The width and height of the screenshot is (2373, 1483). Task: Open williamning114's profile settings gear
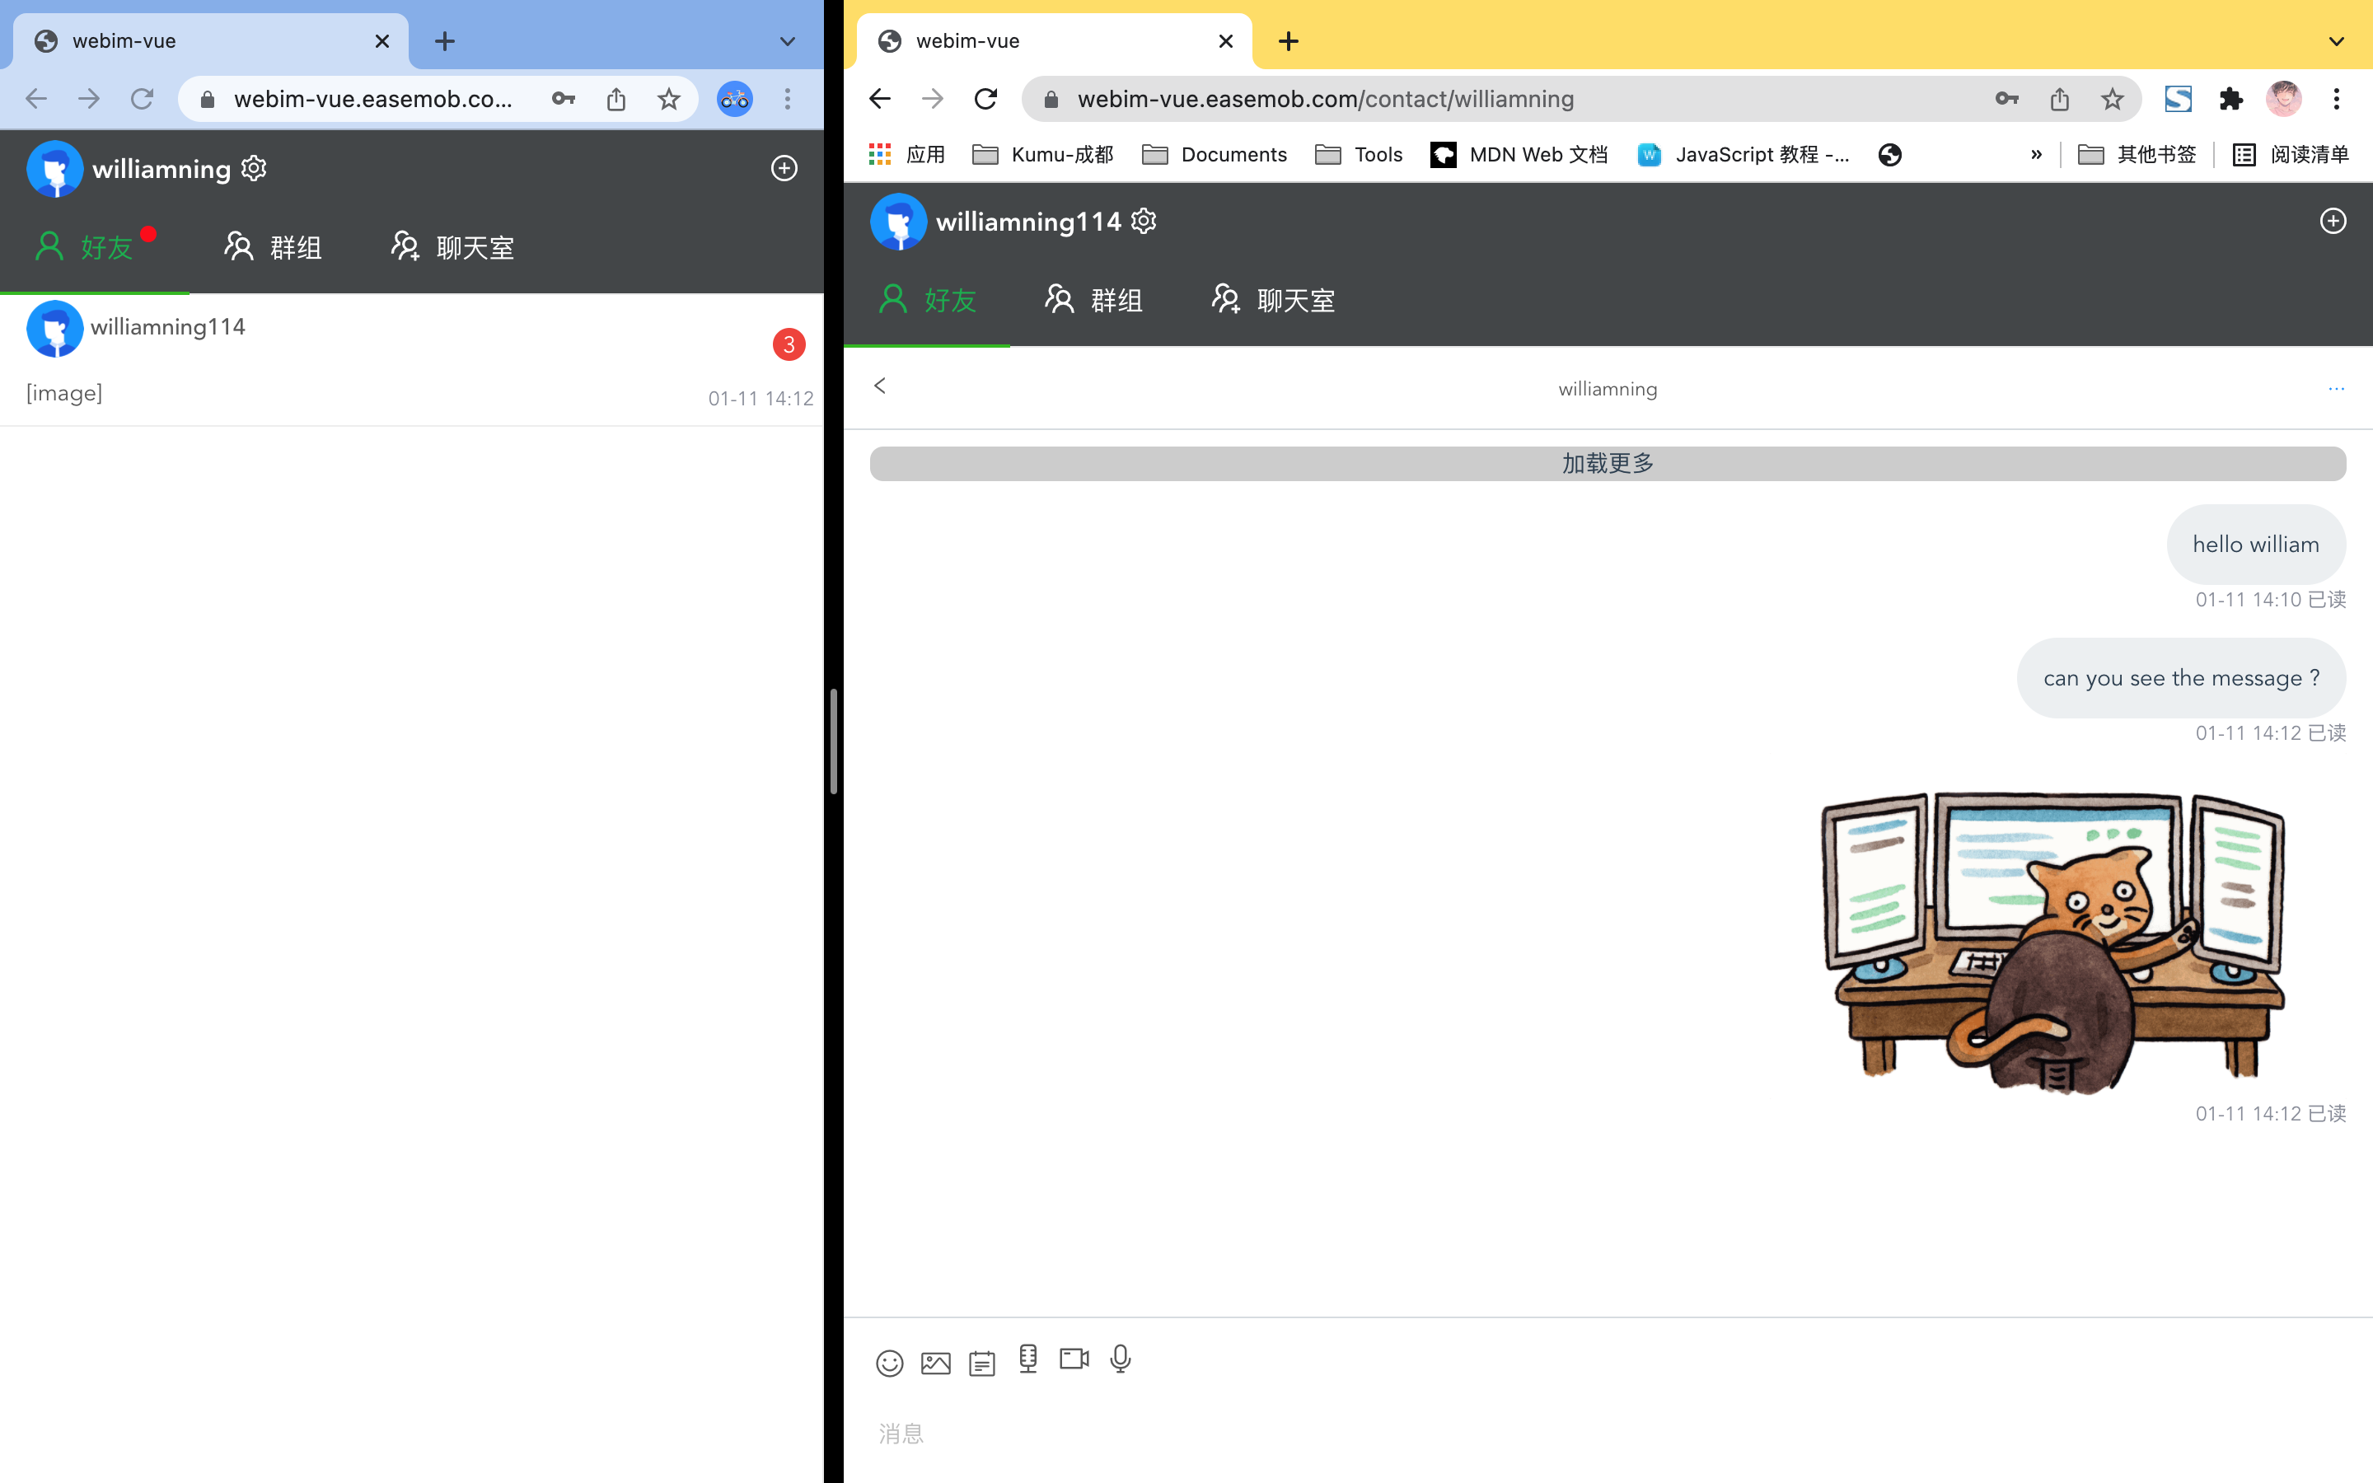coord(1144,221)
